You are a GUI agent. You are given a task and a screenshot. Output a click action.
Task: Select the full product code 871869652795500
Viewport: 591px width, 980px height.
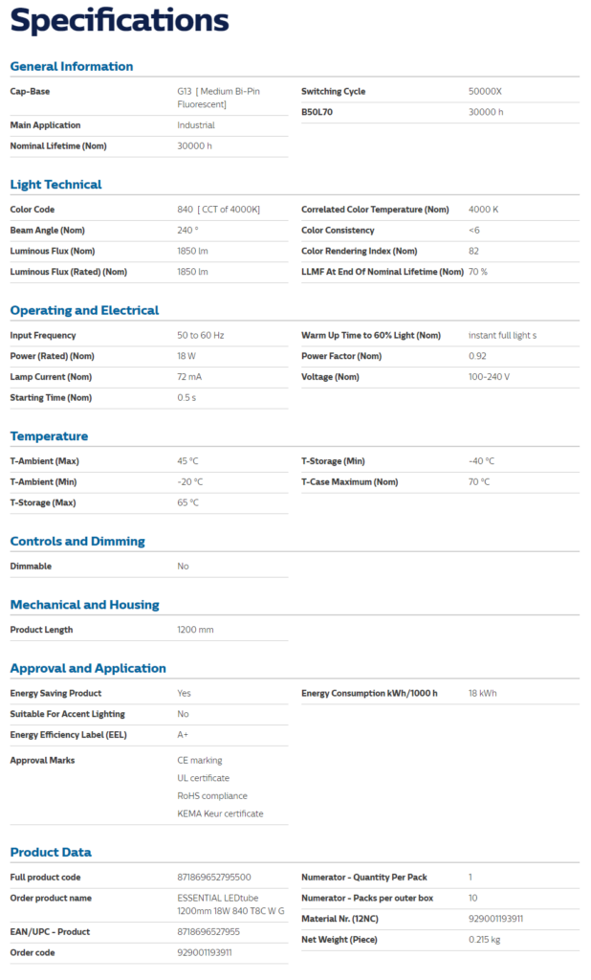click(x=214, y=878)
